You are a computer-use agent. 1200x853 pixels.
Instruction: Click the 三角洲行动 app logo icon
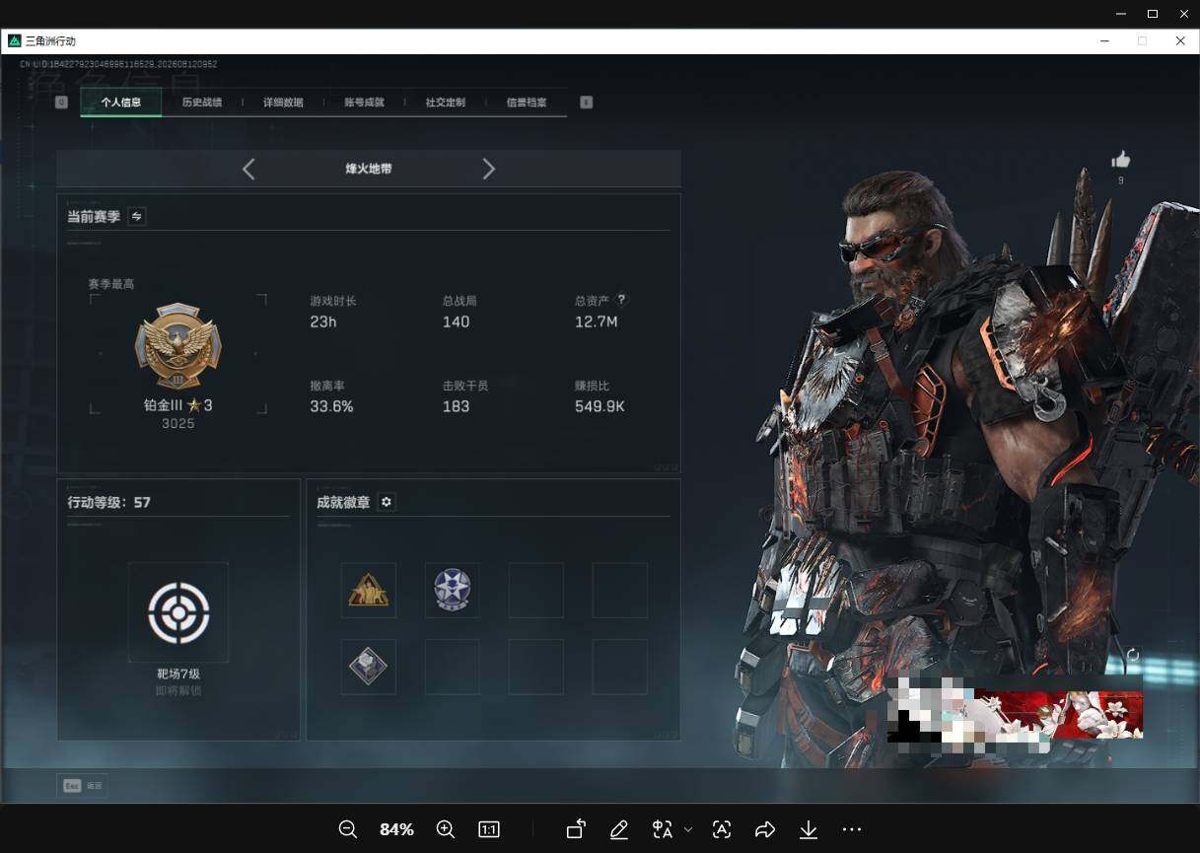[14, 40]
